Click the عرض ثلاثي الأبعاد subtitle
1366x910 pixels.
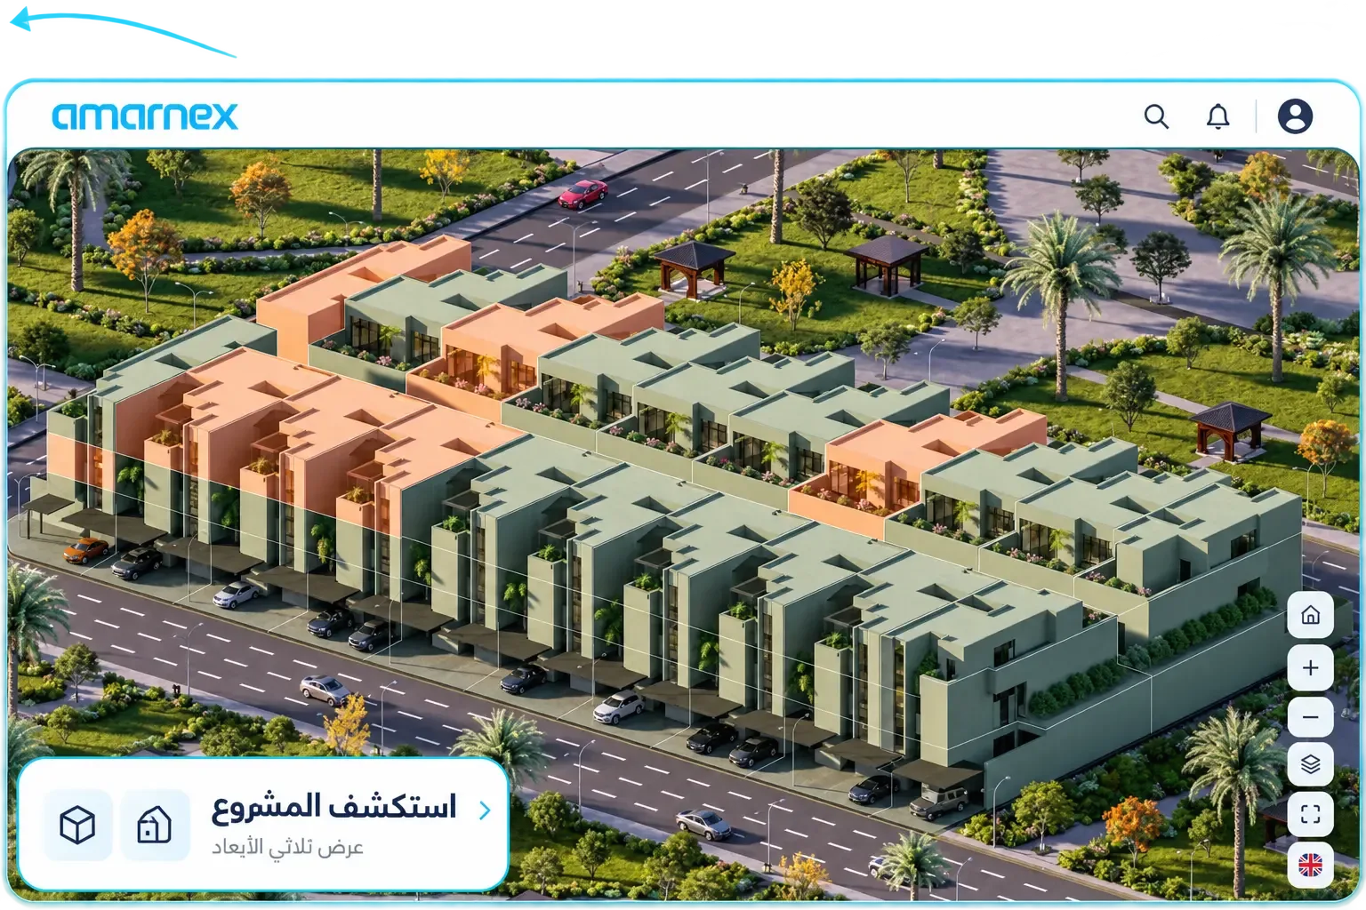coord(287,847)
